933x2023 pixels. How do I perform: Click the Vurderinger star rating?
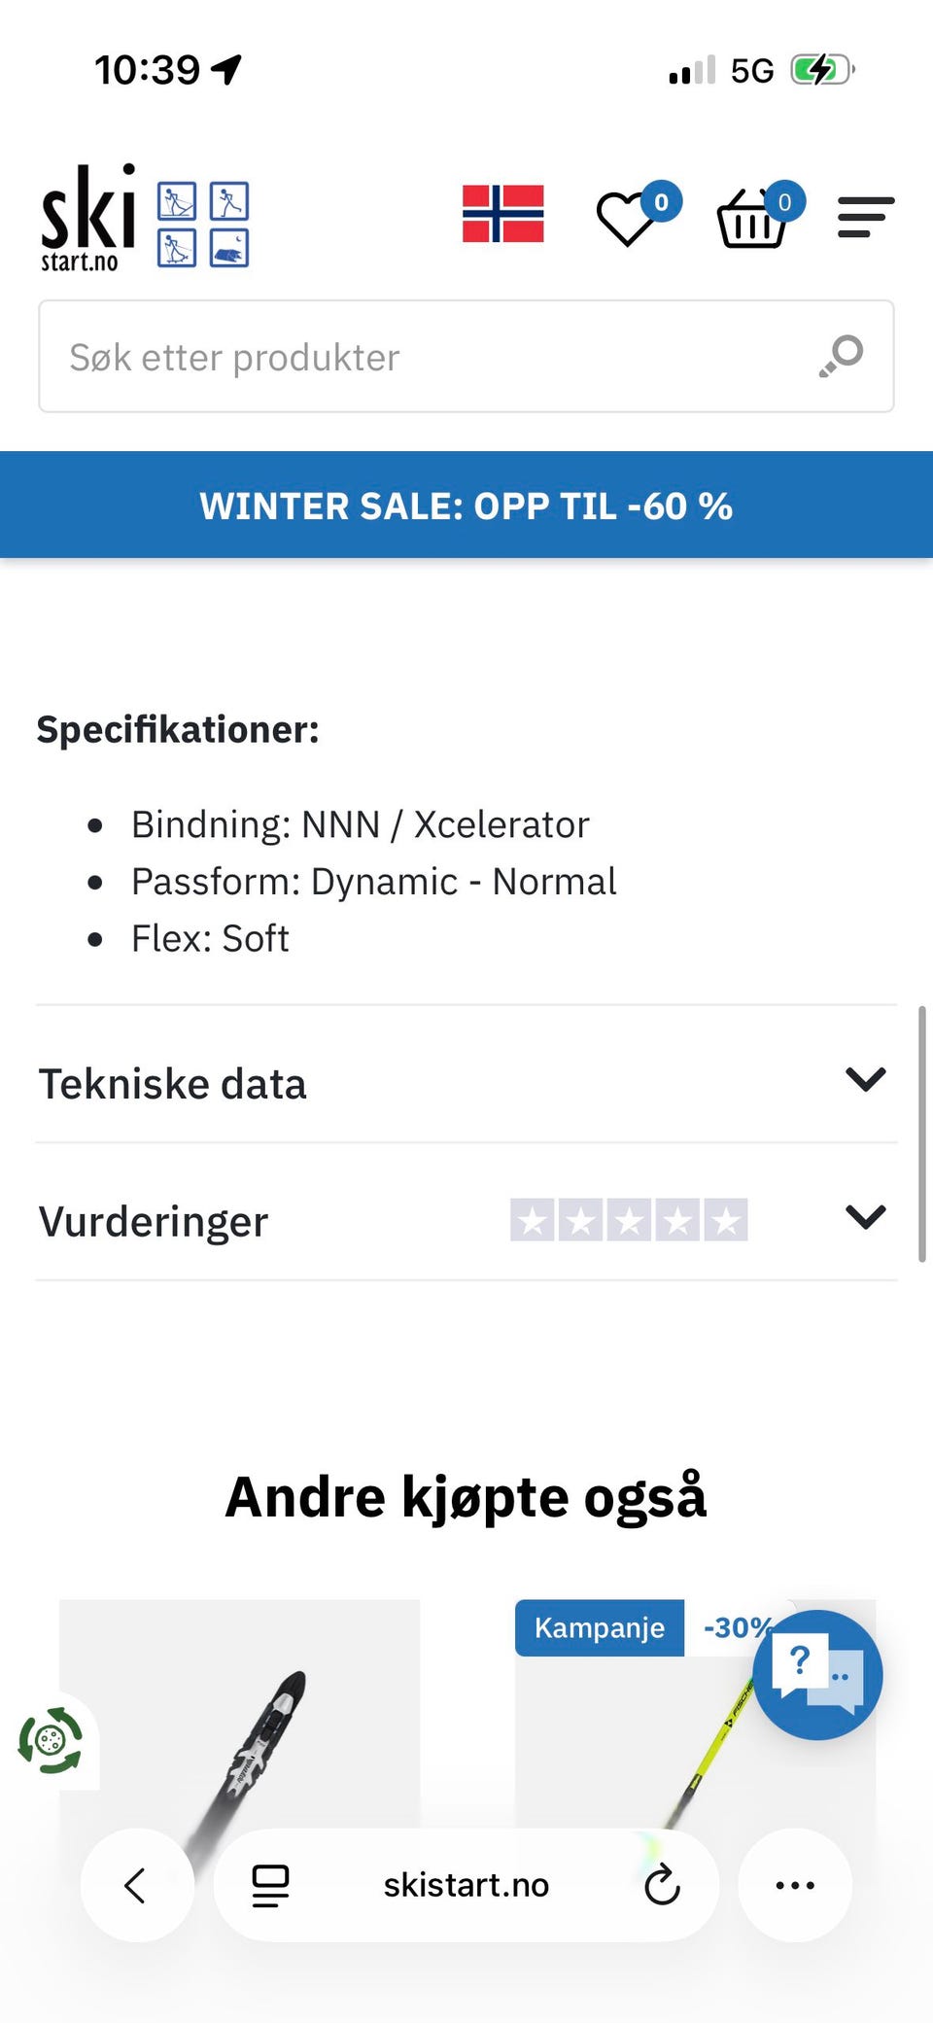click(629, 1220)
